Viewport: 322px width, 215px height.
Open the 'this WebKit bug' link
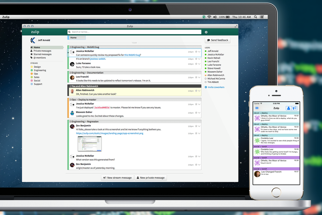click(133, 55)
